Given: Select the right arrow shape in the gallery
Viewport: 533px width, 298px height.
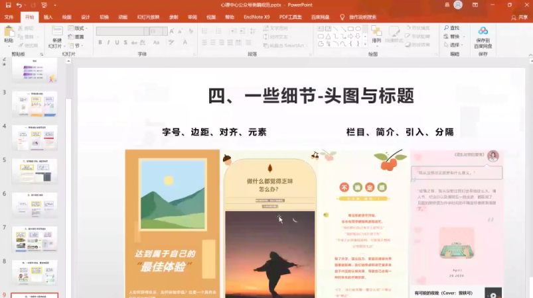Looking at the screenshot, I should coord(350,36).
